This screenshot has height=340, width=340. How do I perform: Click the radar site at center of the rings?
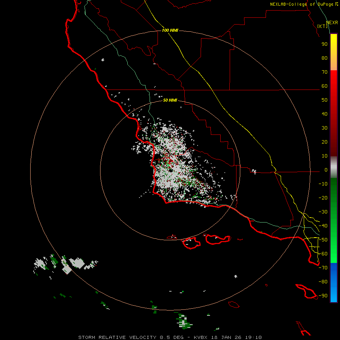point(170,170)
